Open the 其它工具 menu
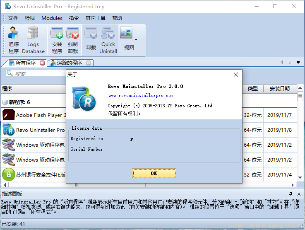The width and height of the screenshot is (305, 230). (x=96, y=18)
